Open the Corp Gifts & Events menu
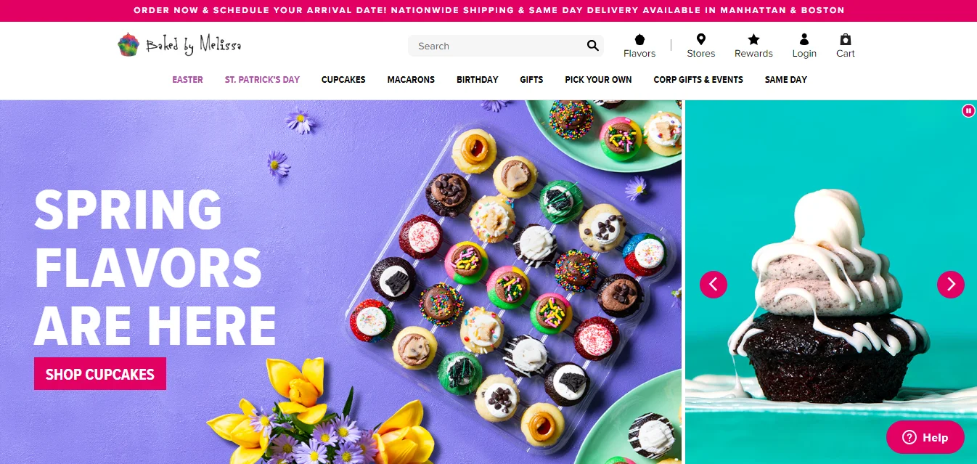Viewport: 977px width, 464px height. (x=698, y=80)
